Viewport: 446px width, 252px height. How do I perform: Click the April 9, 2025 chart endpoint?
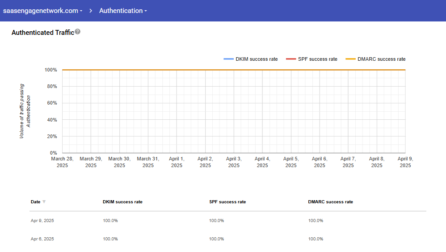coord(405,70)
